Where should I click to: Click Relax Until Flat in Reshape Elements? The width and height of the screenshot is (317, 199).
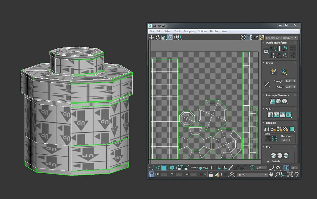[x=278, y=101]
